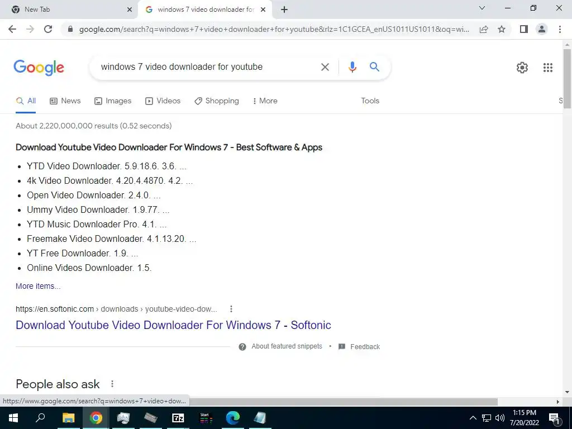Open People also ask options menu
Image resolution: width=572 pixels, height=429 pixels.
click(112, 384)
